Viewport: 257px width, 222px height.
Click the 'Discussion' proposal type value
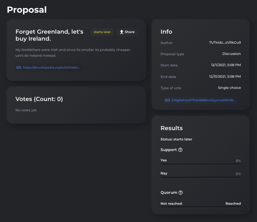[232, 54]
